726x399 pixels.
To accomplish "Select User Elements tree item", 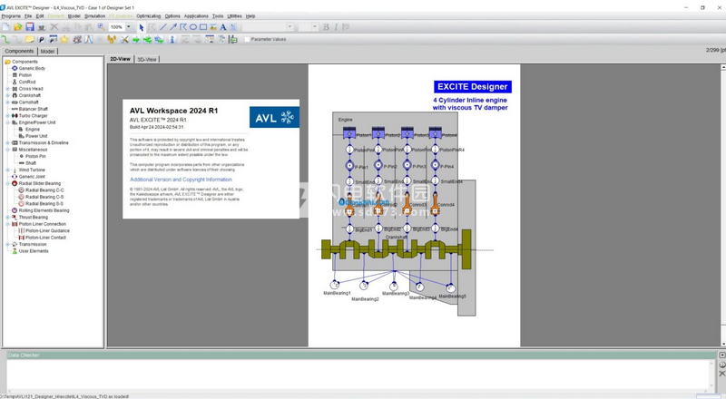I will (x=34, y=251).
